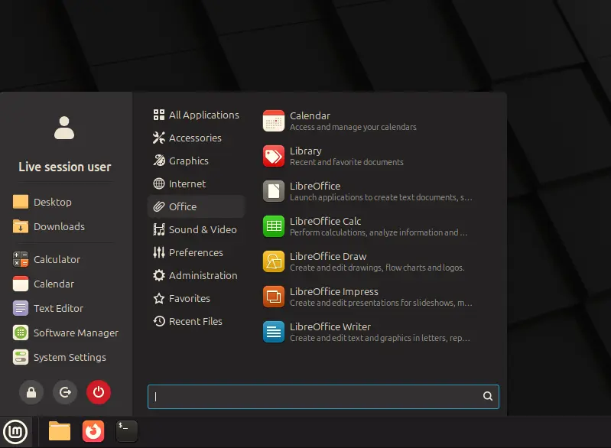Image resolution: width=611 pixels, height=448 pixels.
Task: Open Firefox from the taskbar
Action: [93, 431]
